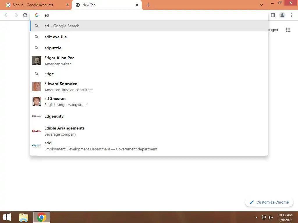Open a new tab with plus button
Viewport: 298px width, 223px height.
coord(148,5)
